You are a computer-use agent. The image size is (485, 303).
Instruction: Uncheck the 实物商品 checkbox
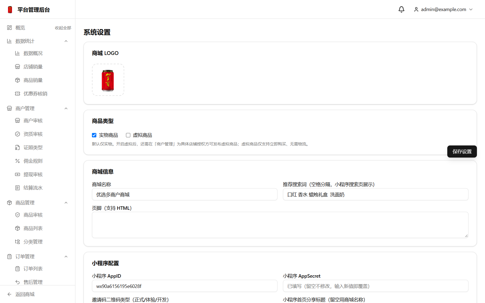click(94, 135)
